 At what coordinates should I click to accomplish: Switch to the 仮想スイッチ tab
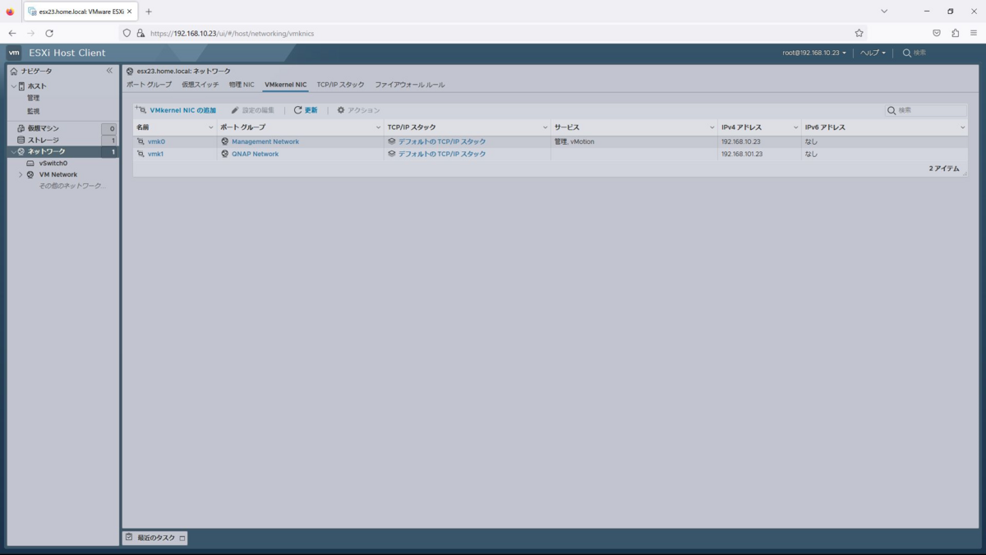(x=200, y=85)
